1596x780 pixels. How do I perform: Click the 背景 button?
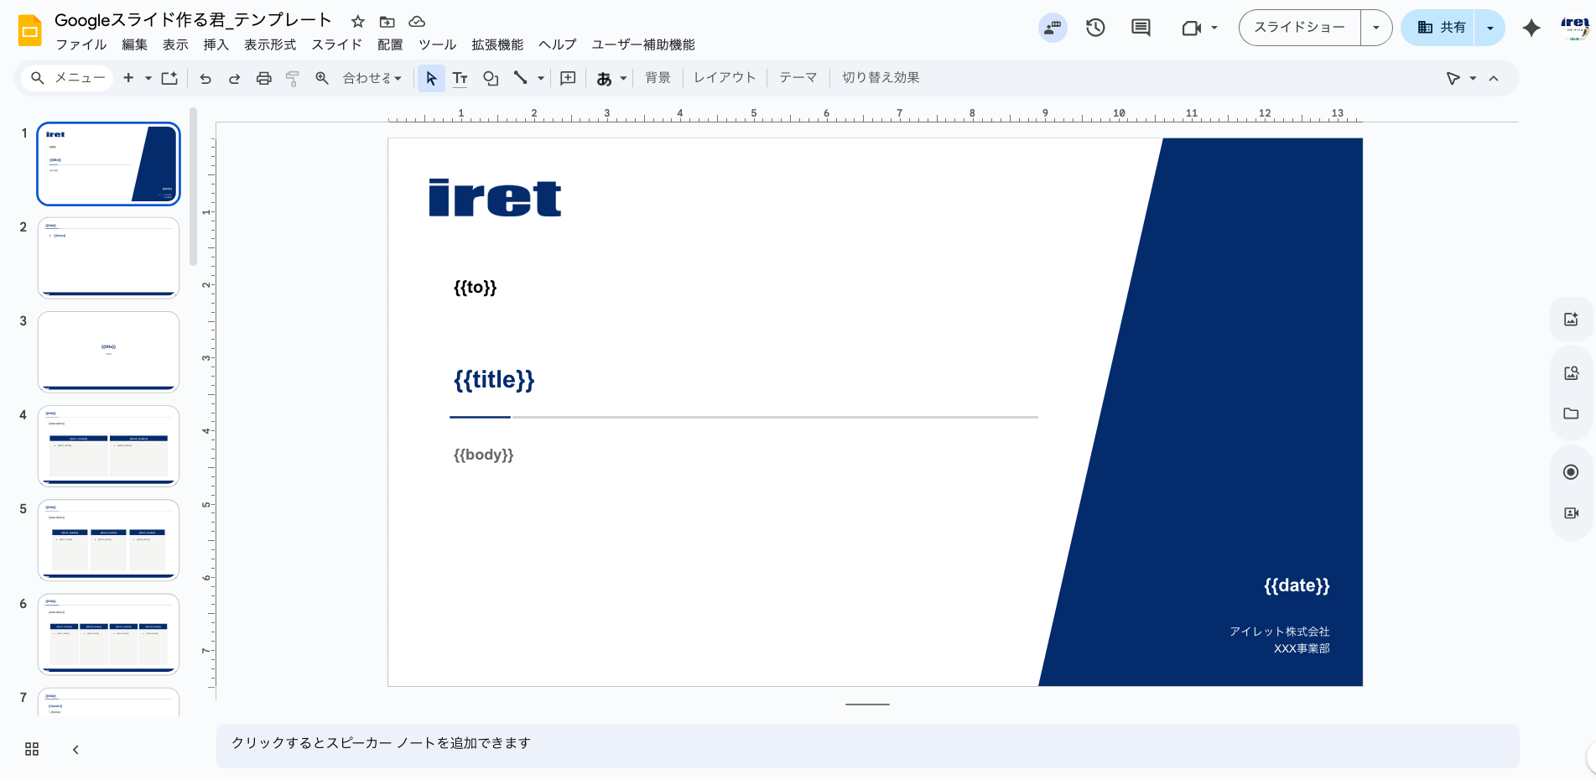658,78
